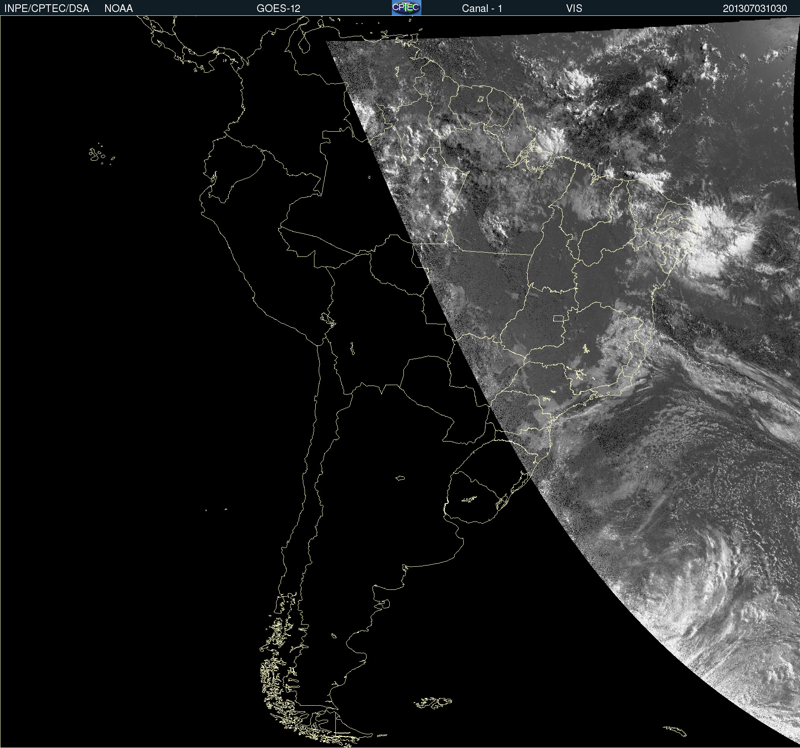Click the GOES-12 satellite label

click(279, 9)
